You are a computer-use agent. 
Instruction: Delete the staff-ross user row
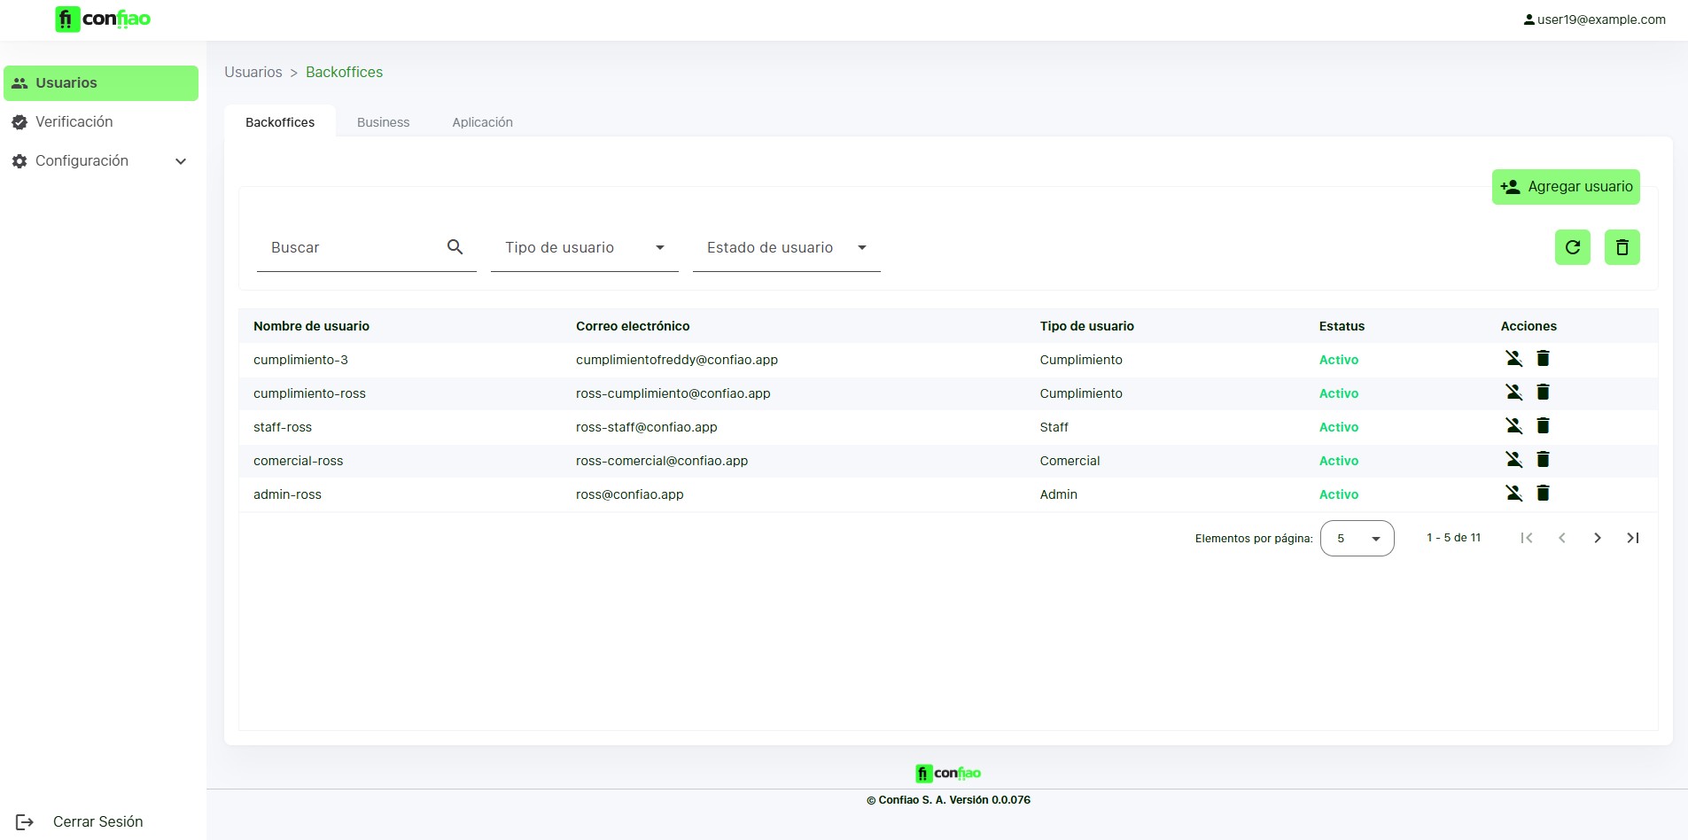[1543, 426]
